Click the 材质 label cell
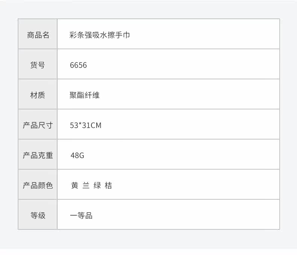Screen dimensions: 297x255 tap(38, 94)
